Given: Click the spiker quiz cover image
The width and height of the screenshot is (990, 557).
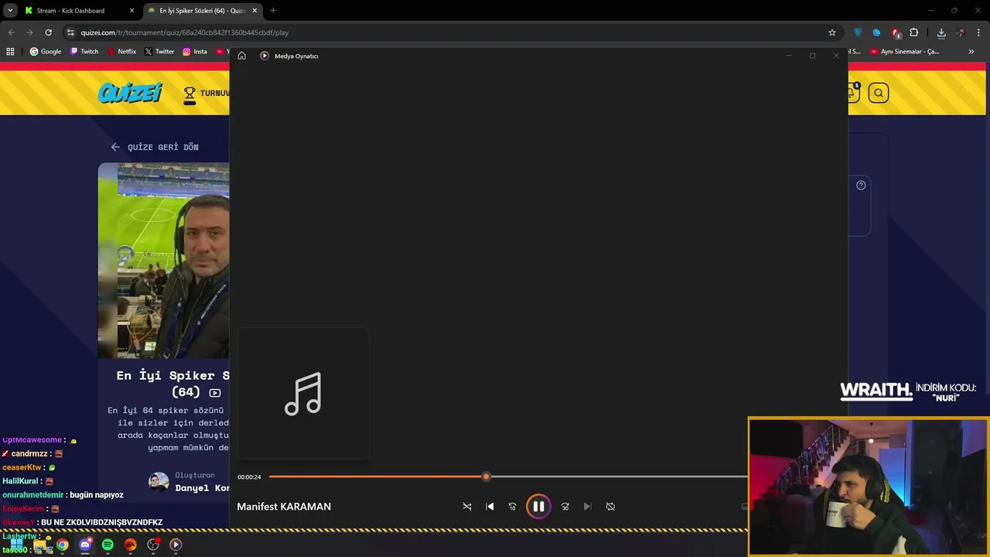Looking at the screenshot, I should click(163, 260).
